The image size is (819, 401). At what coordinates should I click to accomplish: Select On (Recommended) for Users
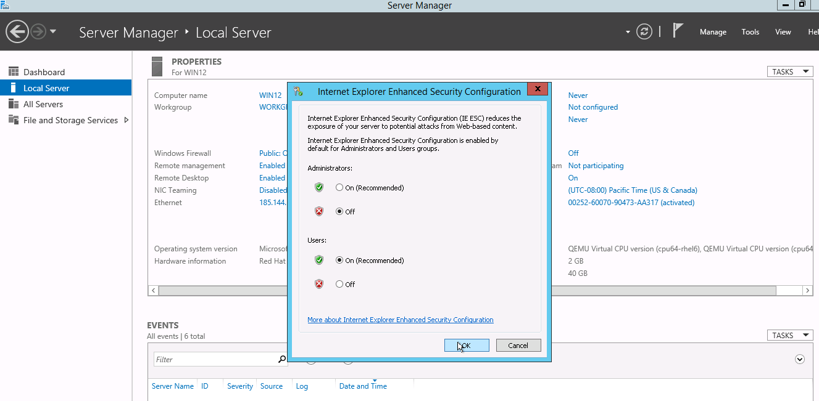(339, 261)
